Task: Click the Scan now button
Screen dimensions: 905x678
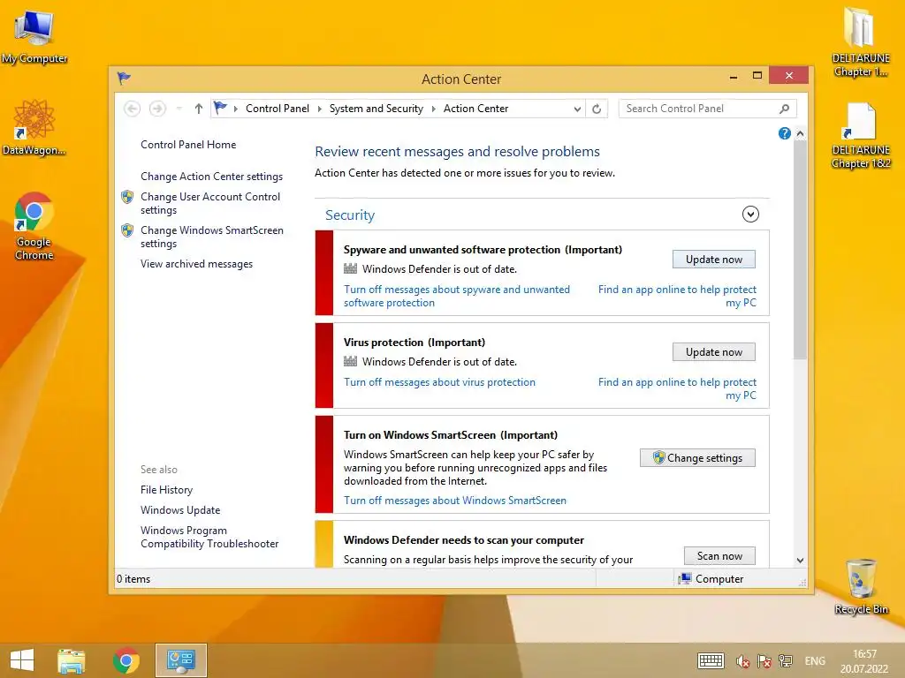Action: coord(719,556)
